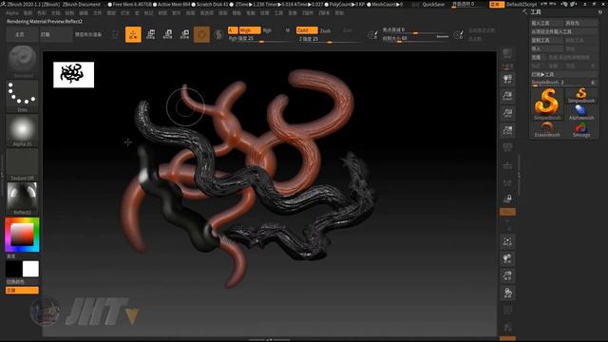Select the white secondary color swatch
The height and width of the screenshot is (342, 608).
[30, 269]
